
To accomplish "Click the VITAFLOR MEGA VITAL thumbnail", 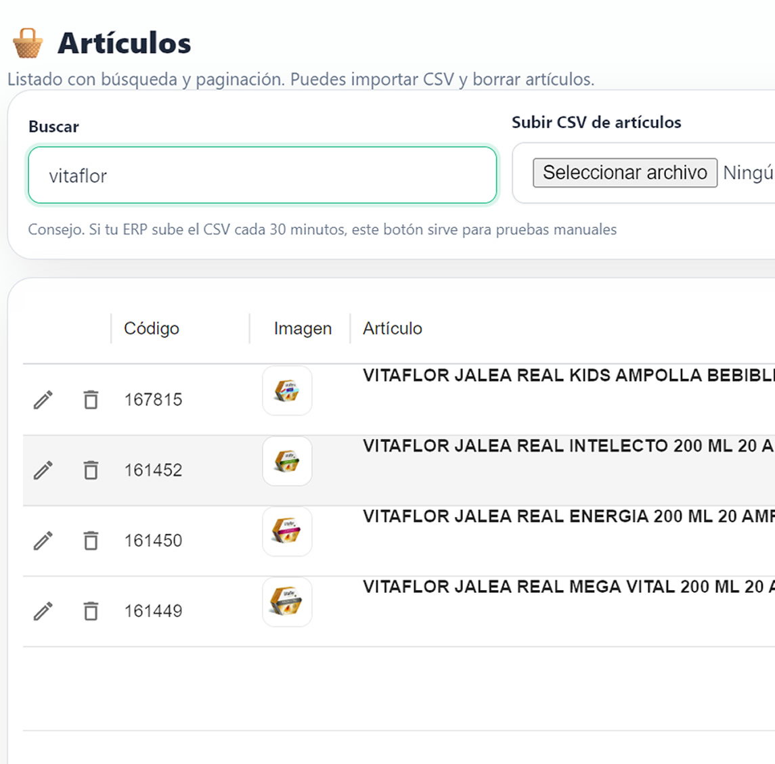I will point(287,602).
